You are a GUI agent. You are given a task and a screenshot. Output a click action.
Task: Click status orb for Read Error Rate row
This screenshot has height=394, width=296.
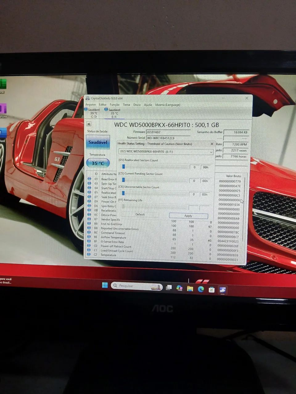(x=89, y=179)
